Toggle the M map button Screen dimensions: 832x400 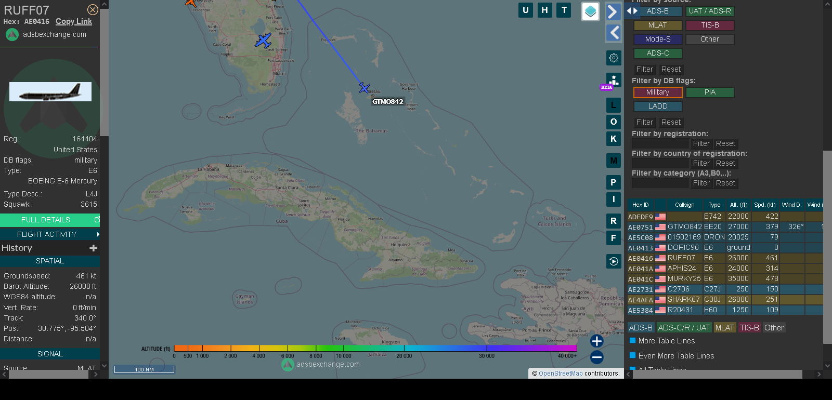point(614,161)
